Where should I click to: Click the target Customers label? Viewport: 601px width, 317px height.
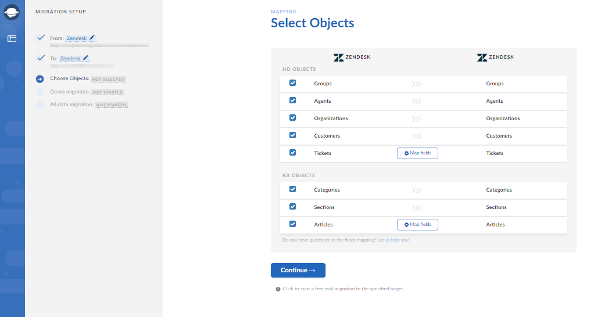(499, 136)
